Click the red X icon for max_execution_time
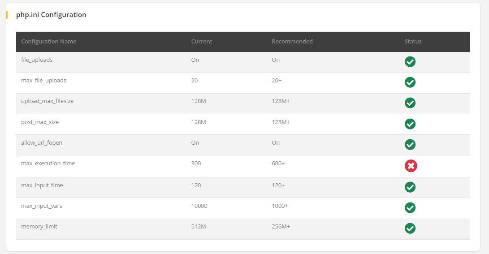 point(411,166)
